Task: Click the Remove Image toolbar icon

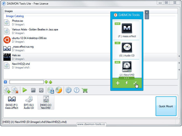Action: 15,90
